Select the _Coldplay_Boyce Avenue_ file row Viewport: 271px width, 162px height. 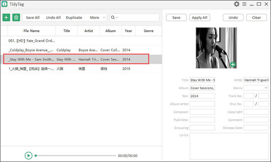(81, 50)
